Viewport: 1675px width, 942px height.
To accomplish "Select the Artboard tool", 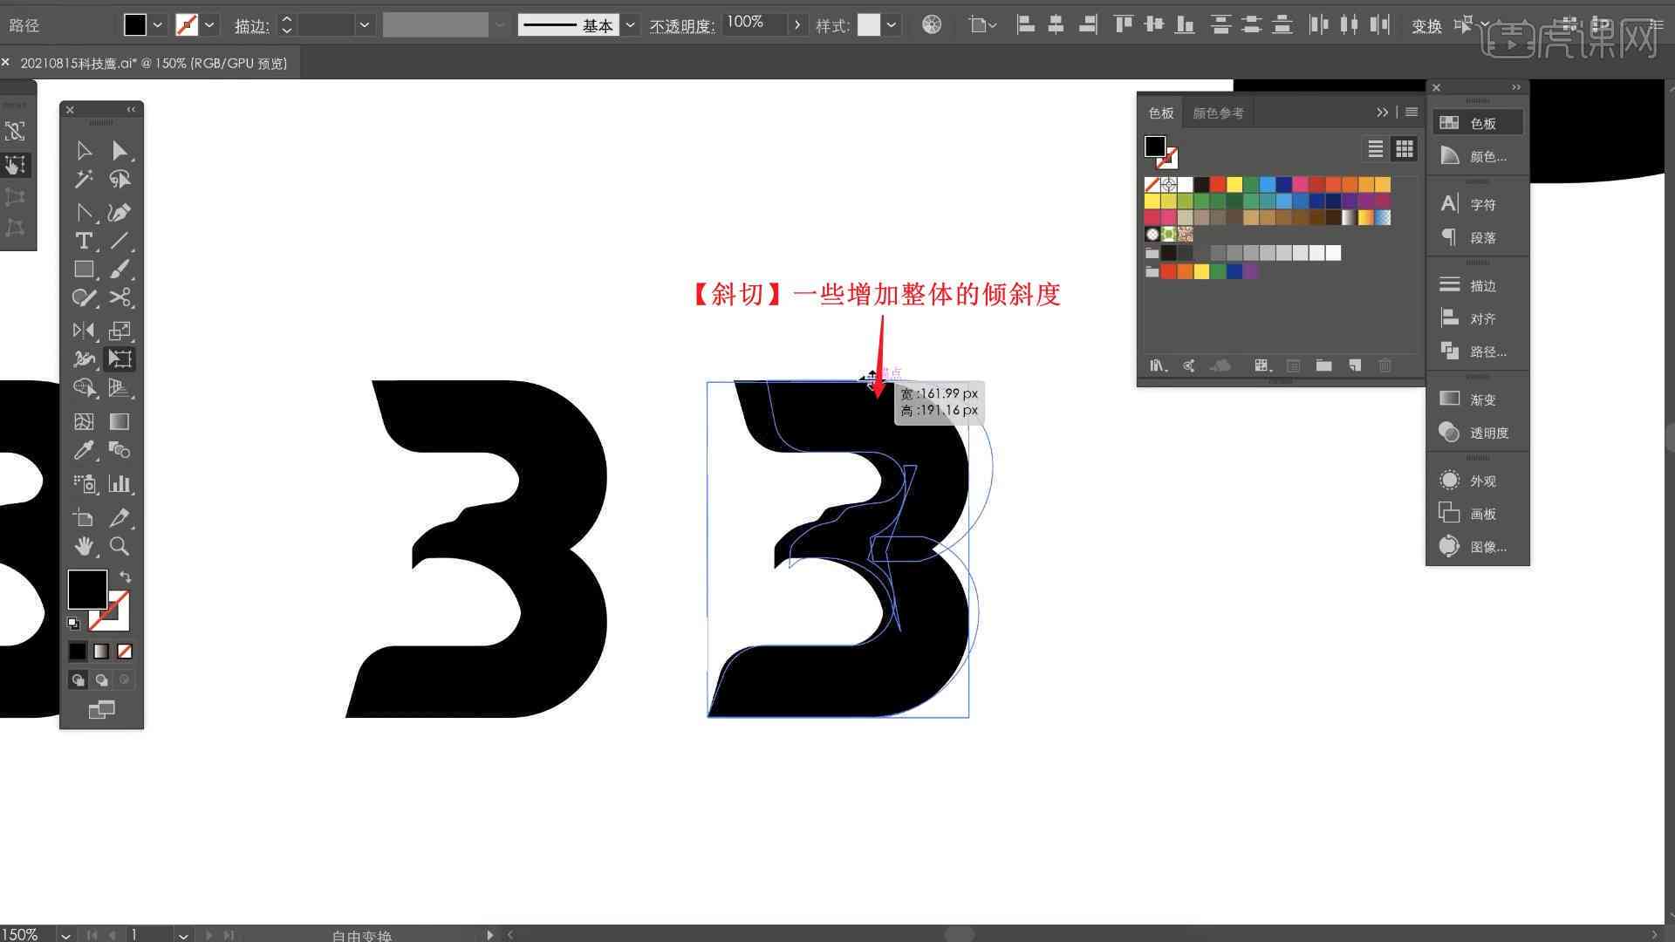I will (x=84, y=518).
